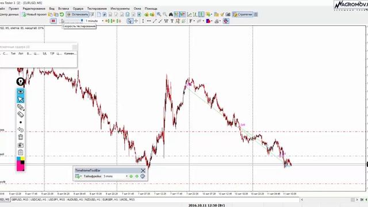Click the round settings icon in TimeframeToolBar
The width and height of the screenshot is (368, 207).
[143, 177]
